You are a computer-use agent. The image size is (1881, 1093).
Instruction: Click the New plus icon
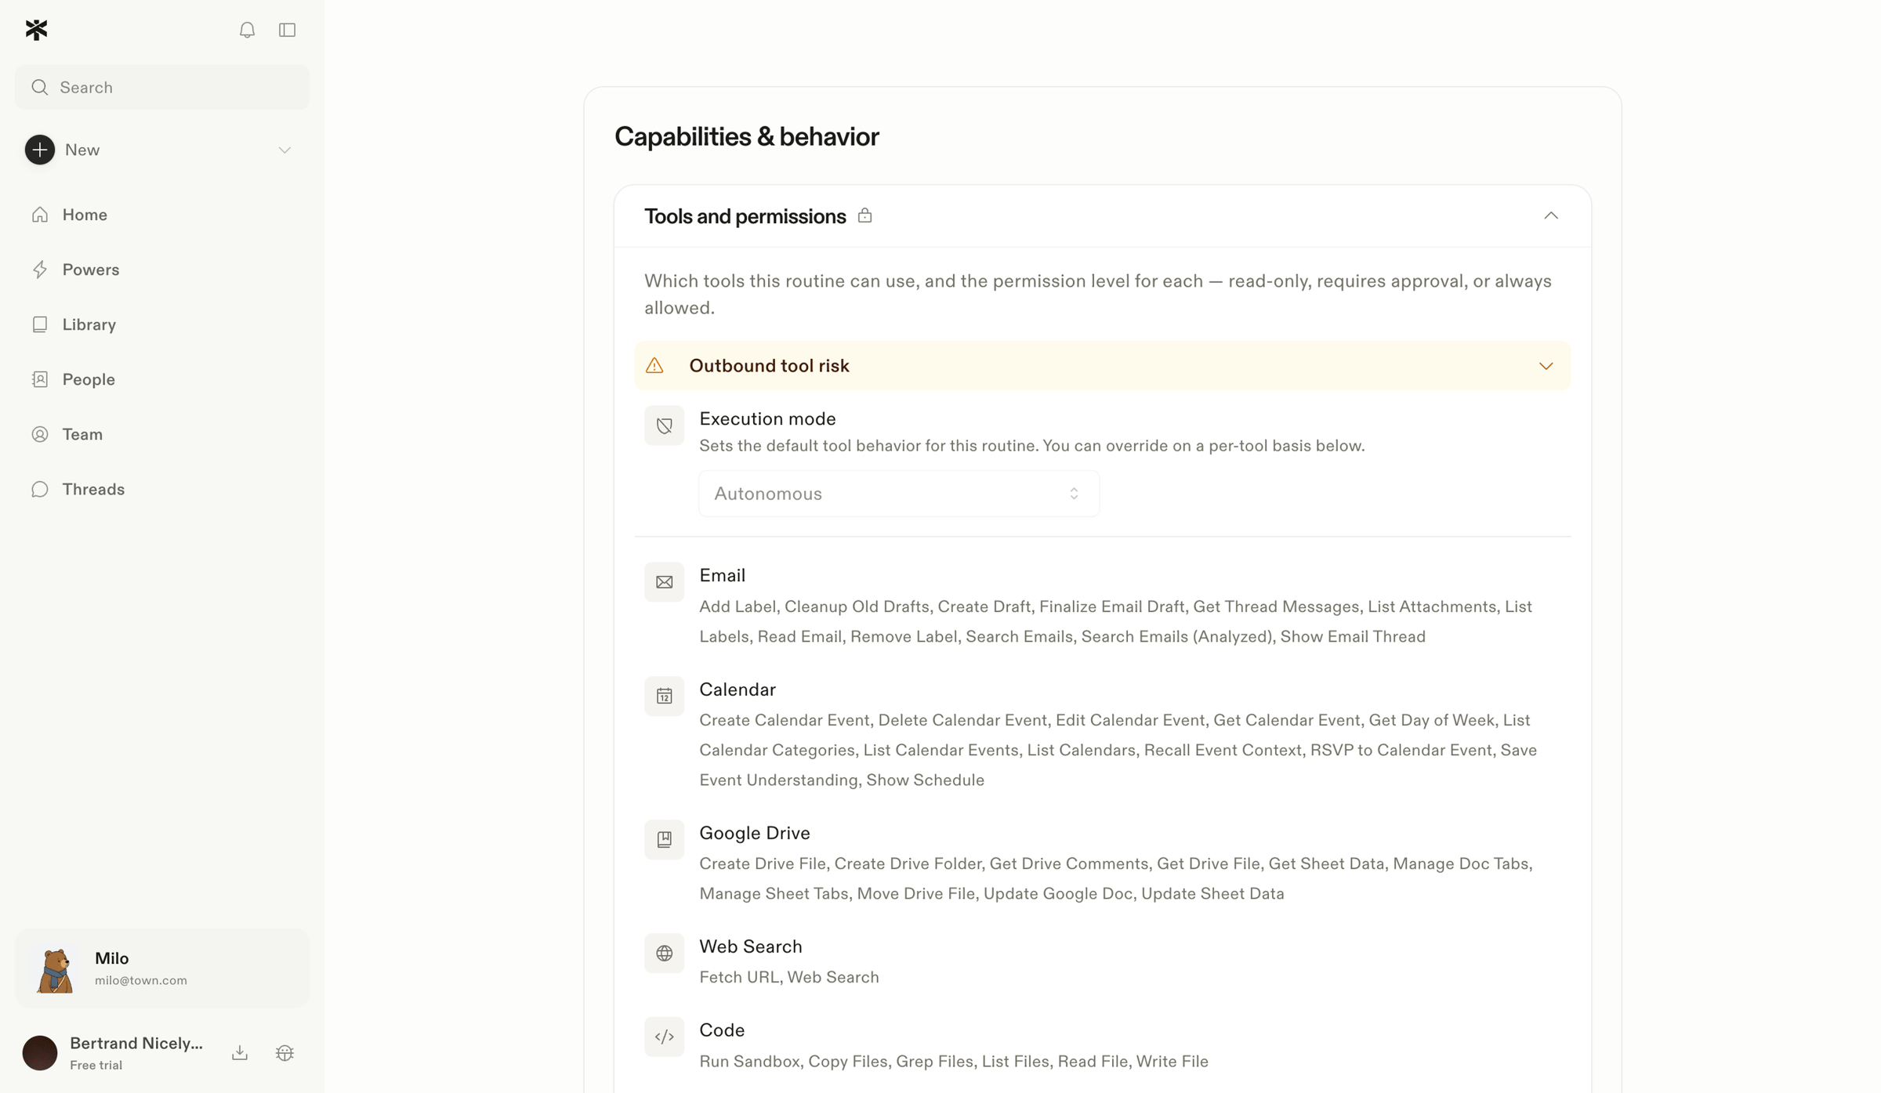pyautogui.click(x=40, y=150)
